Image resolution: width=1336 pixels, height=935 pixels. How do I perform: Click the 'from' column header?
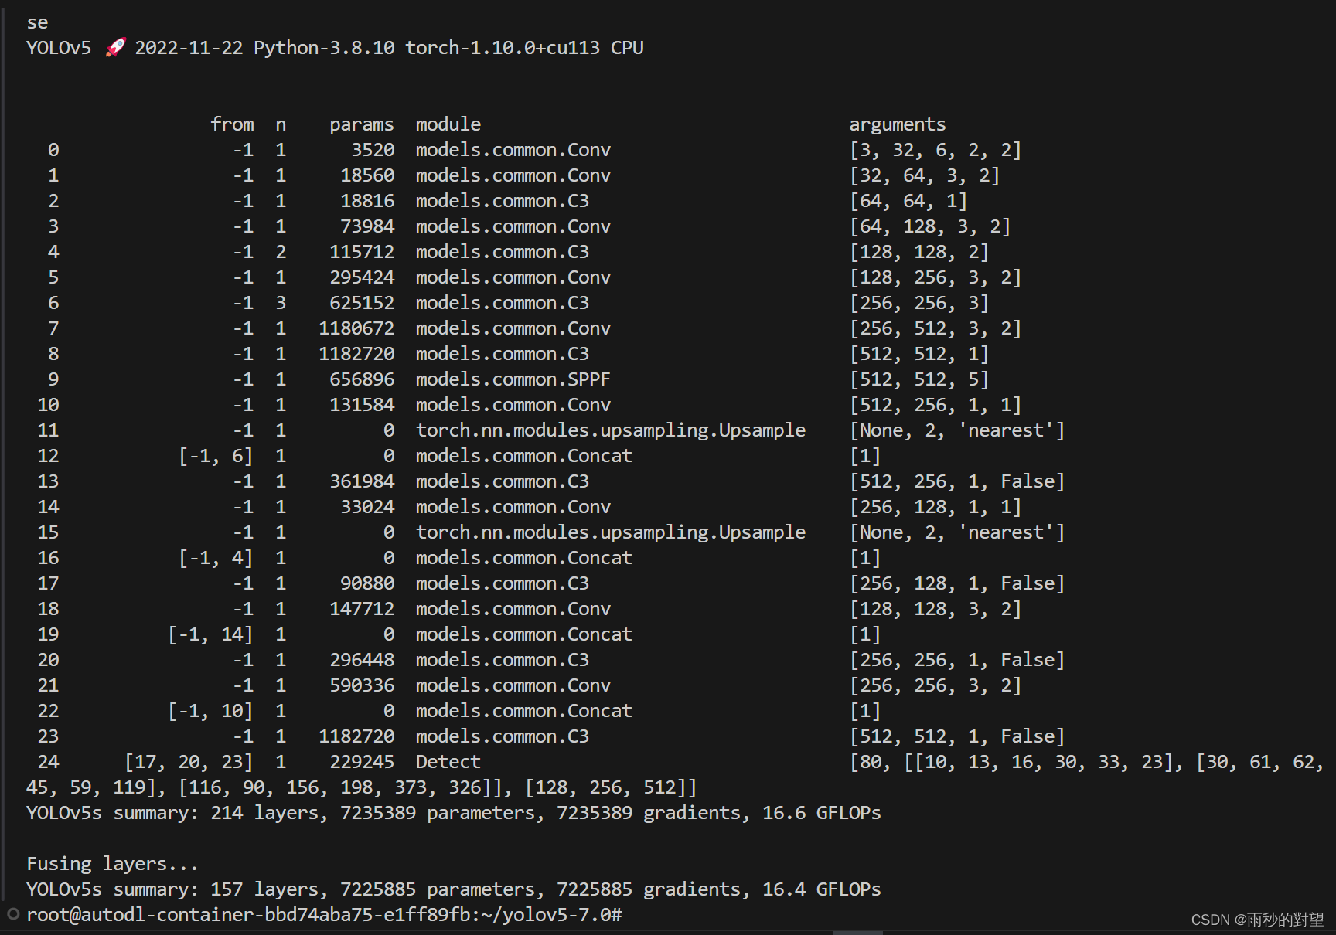coord(232,124)
